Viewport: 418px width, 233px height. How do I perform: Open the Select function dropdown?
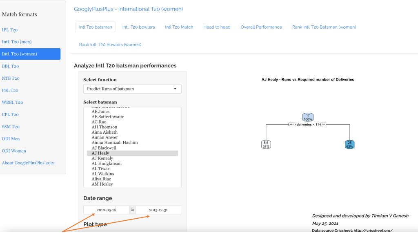click(x=132, y=89)
